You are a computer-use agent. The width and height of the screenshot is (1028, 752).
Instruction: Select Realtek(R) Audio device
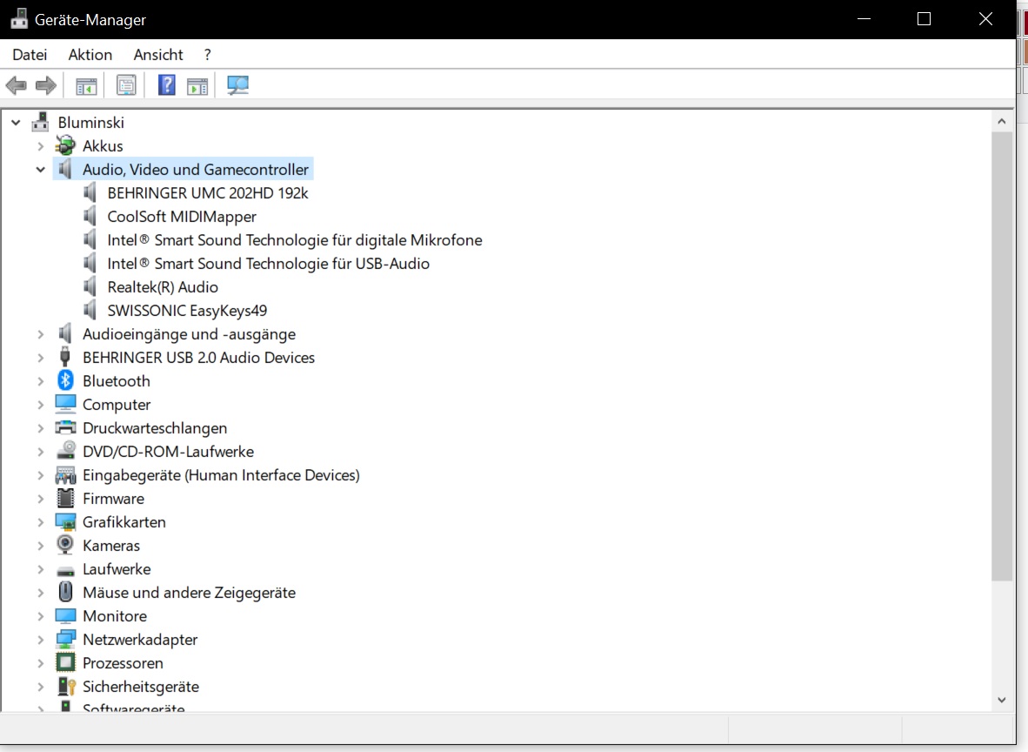click(x=163, y=287)
